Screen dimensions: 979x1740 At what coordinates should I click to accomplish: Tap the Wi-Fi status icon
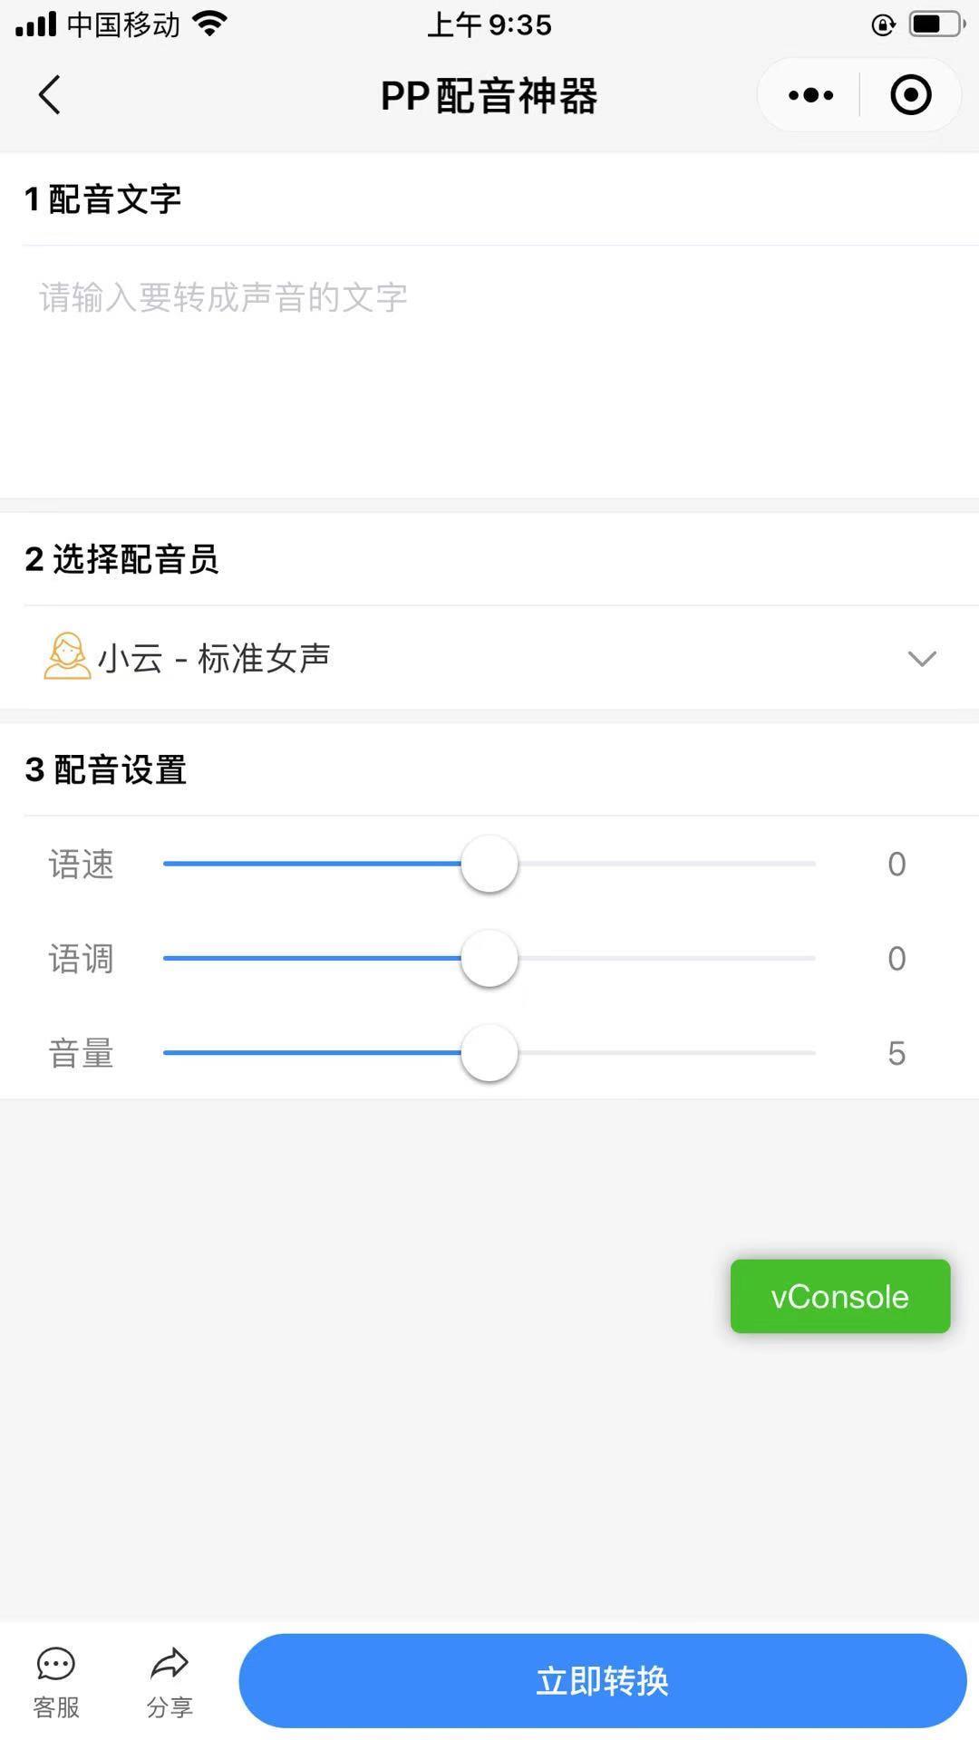(209, 24)
